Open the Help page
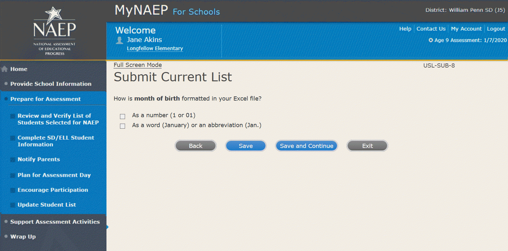 click(x=405, y=29)
